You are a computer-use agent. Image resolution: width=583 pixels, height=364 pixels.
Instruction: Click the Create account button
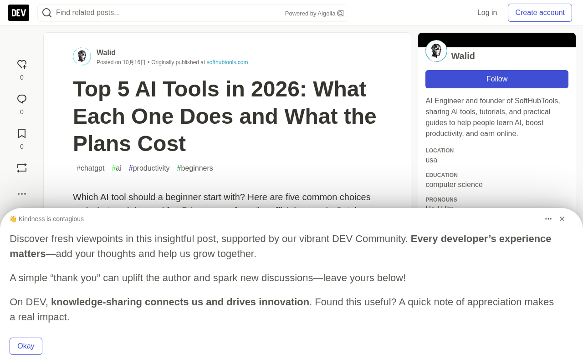pos(540,13)
